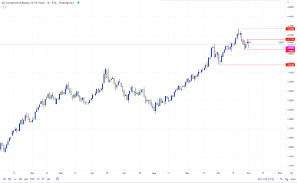Select the 3M time range
This screenshot has width=297, height=183.
(20, 179)
